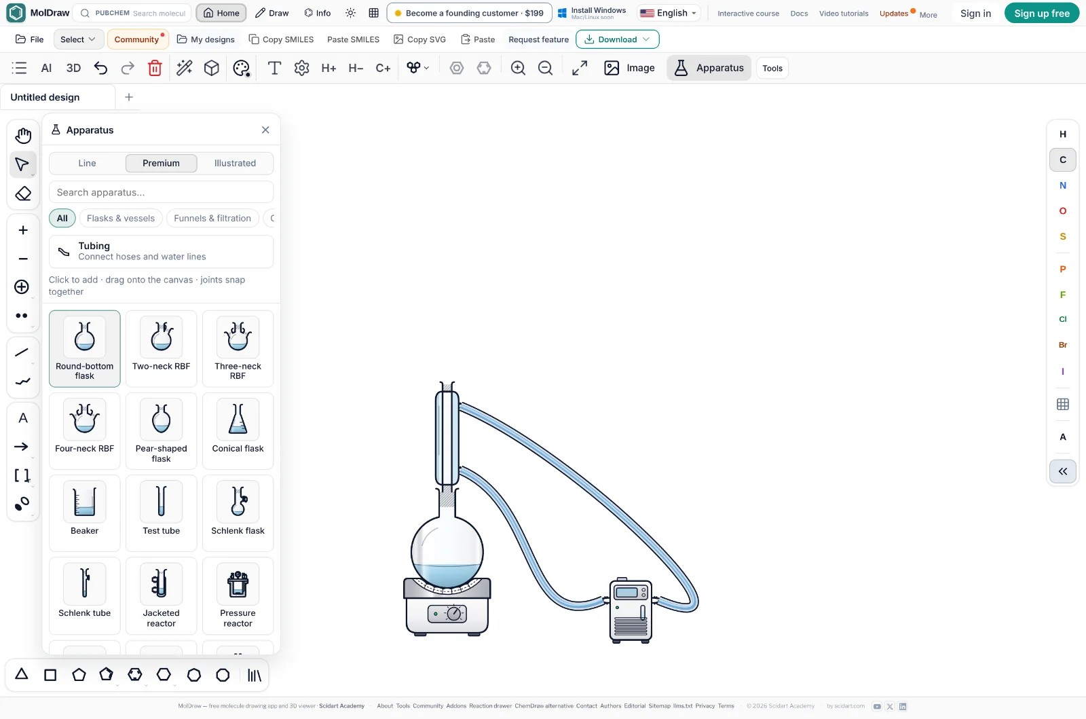The image size is (1086, 719).
Task: Select the cyclopentane ring shape
Action: [x=79, y=675]
